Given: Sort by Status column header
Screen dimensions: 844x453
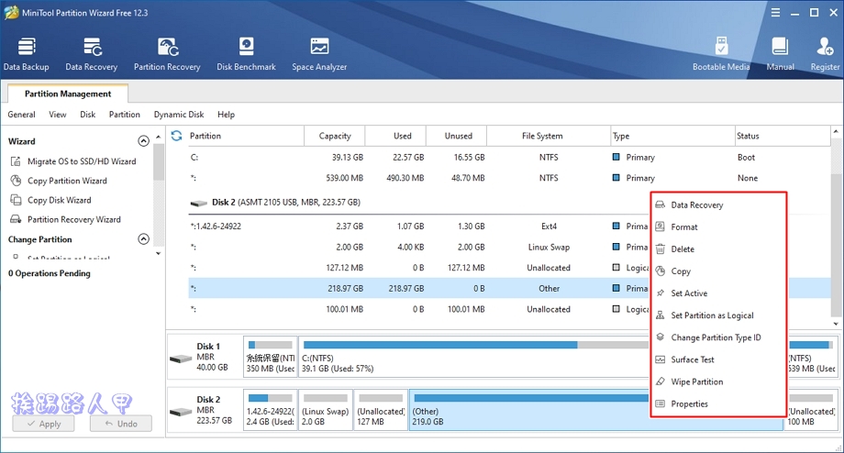Looking at the screenshot, I should [783, 136].
